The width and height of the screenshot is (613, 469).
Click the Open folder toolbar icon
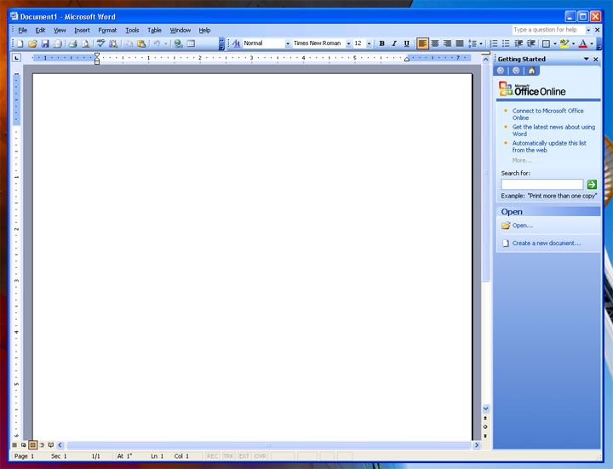[x=32, y=43]
